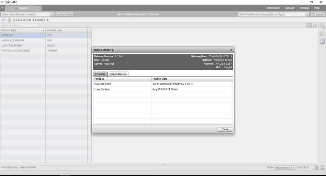Click the blue back arrow icon
The image size is (326, 176).
click(x=3, y=20)
